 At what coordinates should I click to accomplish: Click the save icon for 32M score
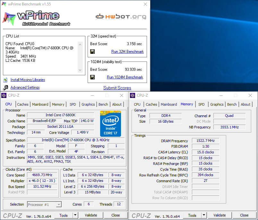coord(92,52)
